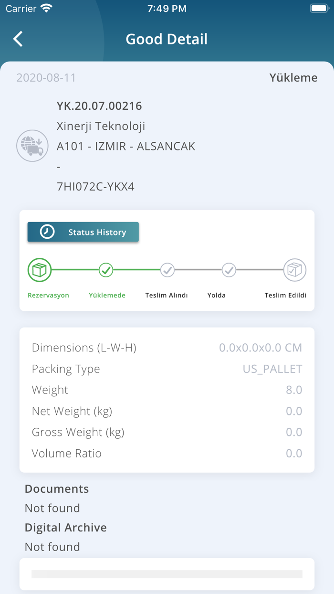Tap the Yolda status circle icon
The width and height of the screenshot is (334, 594).
click(x=228, y=270)
